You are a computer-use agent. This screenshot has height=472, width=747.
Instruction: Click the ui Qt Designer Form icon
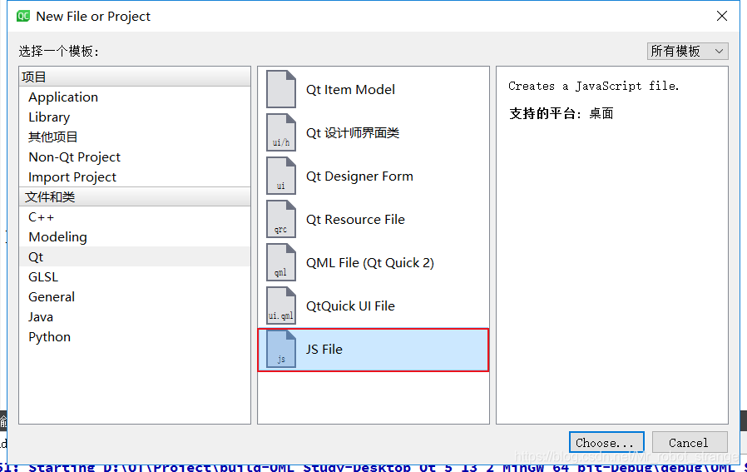pyautogui.click(x=281, y=176)
